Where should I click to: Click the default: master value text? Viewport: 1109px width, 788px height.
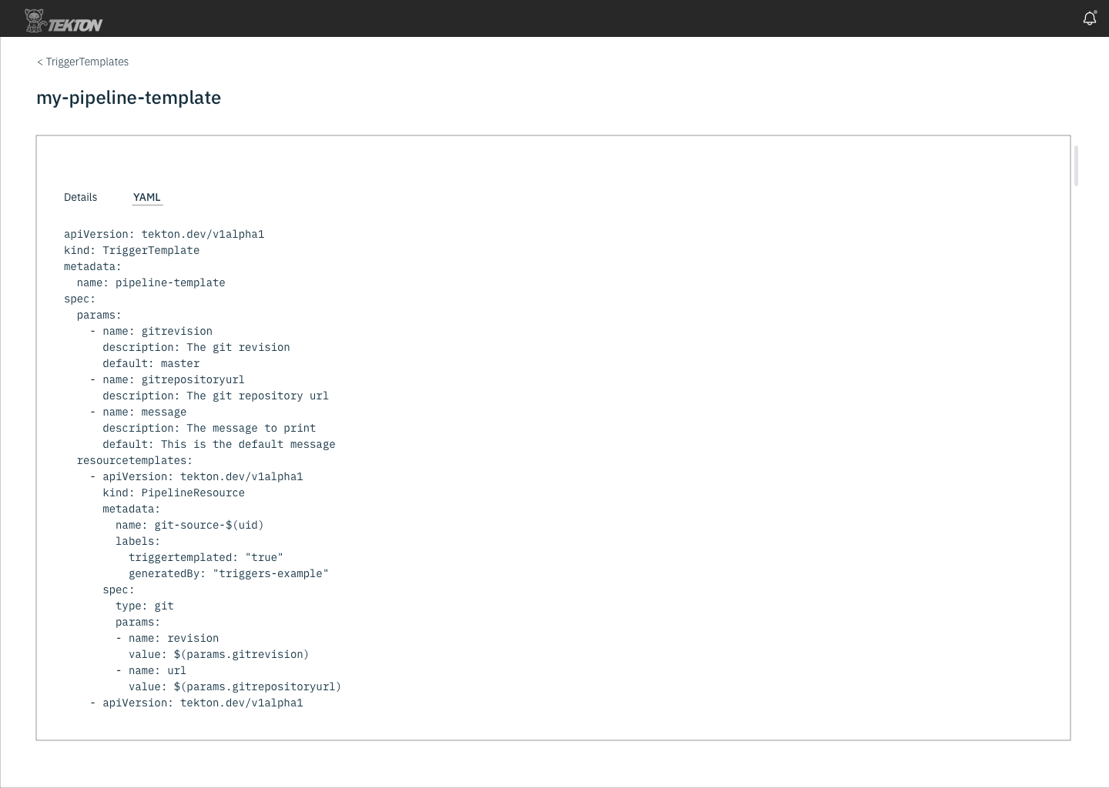[151, 363]
